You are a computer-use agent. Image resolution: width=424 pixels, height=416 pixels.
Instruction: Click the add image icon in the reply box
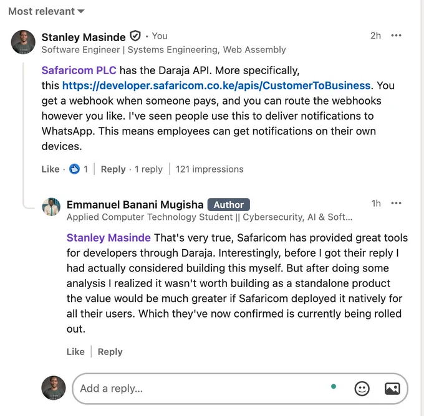tap(392, 389)
